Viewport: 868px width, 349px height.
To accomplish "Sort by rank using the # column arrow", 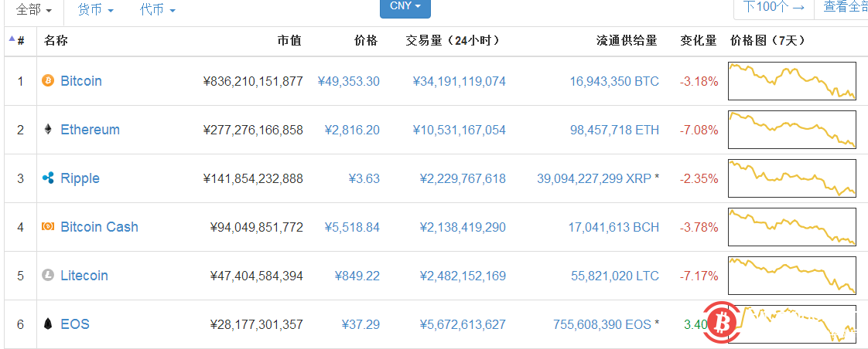I will tap(15, 40).
